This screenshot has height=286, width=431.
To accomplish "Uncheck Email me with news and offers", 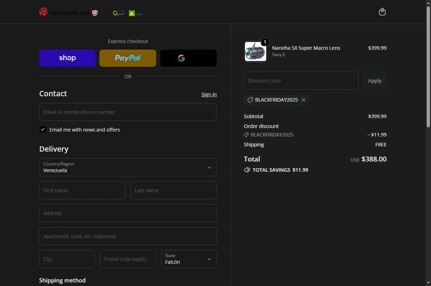I will click(x=43, y=129).
